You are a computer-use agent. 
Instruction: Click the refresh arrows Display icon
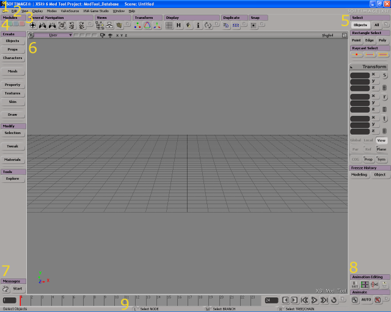[208, 26]
